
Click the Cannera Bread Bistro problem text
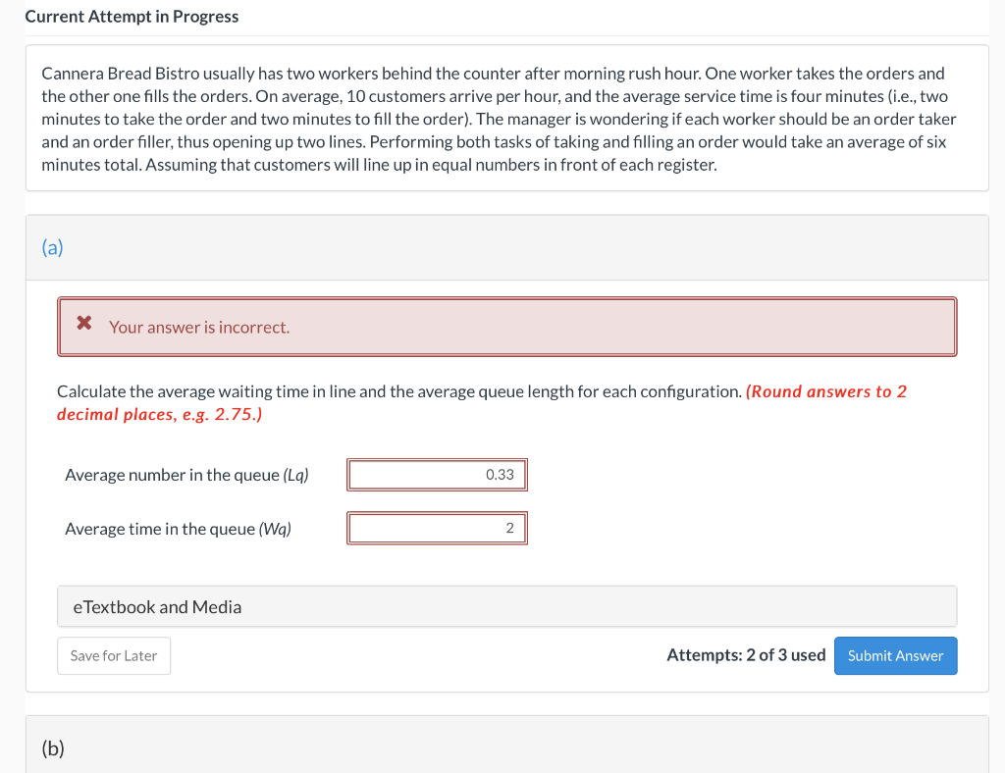(499, 119)
